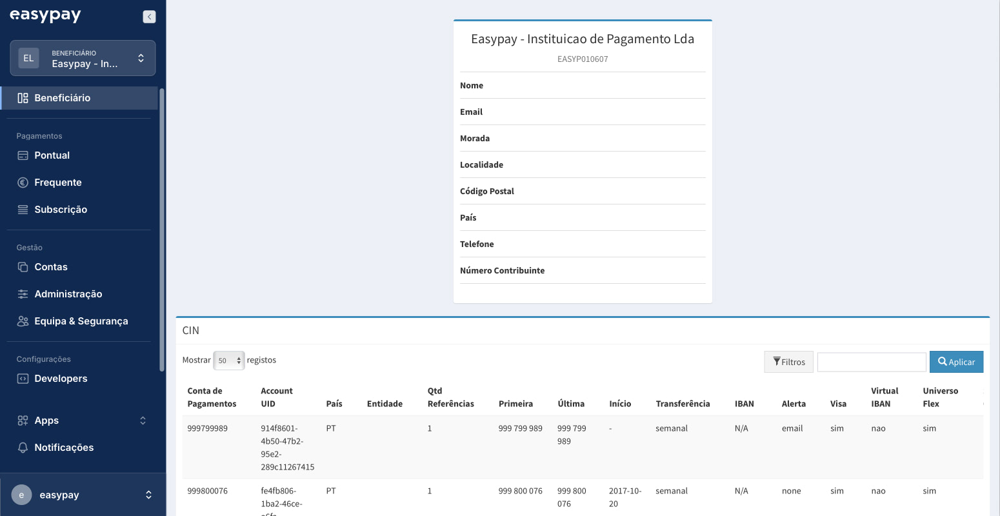
Task: Sort by Primeira column header
Action: (x=515, y=404)
